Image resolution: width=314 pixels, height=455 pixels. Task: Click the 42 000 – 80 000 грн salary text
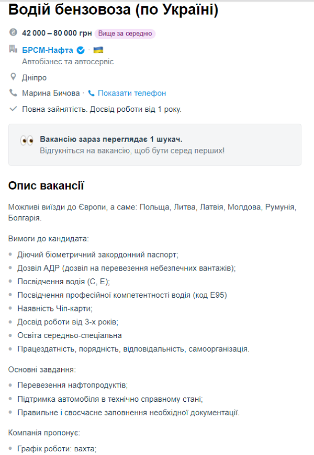click(56, 33)
